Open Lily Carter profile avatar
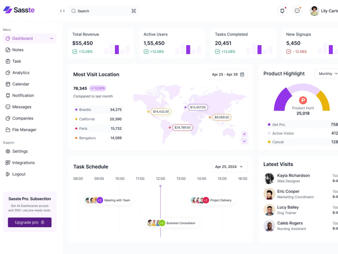The image size is (338, 254). [x=314, y=11]
